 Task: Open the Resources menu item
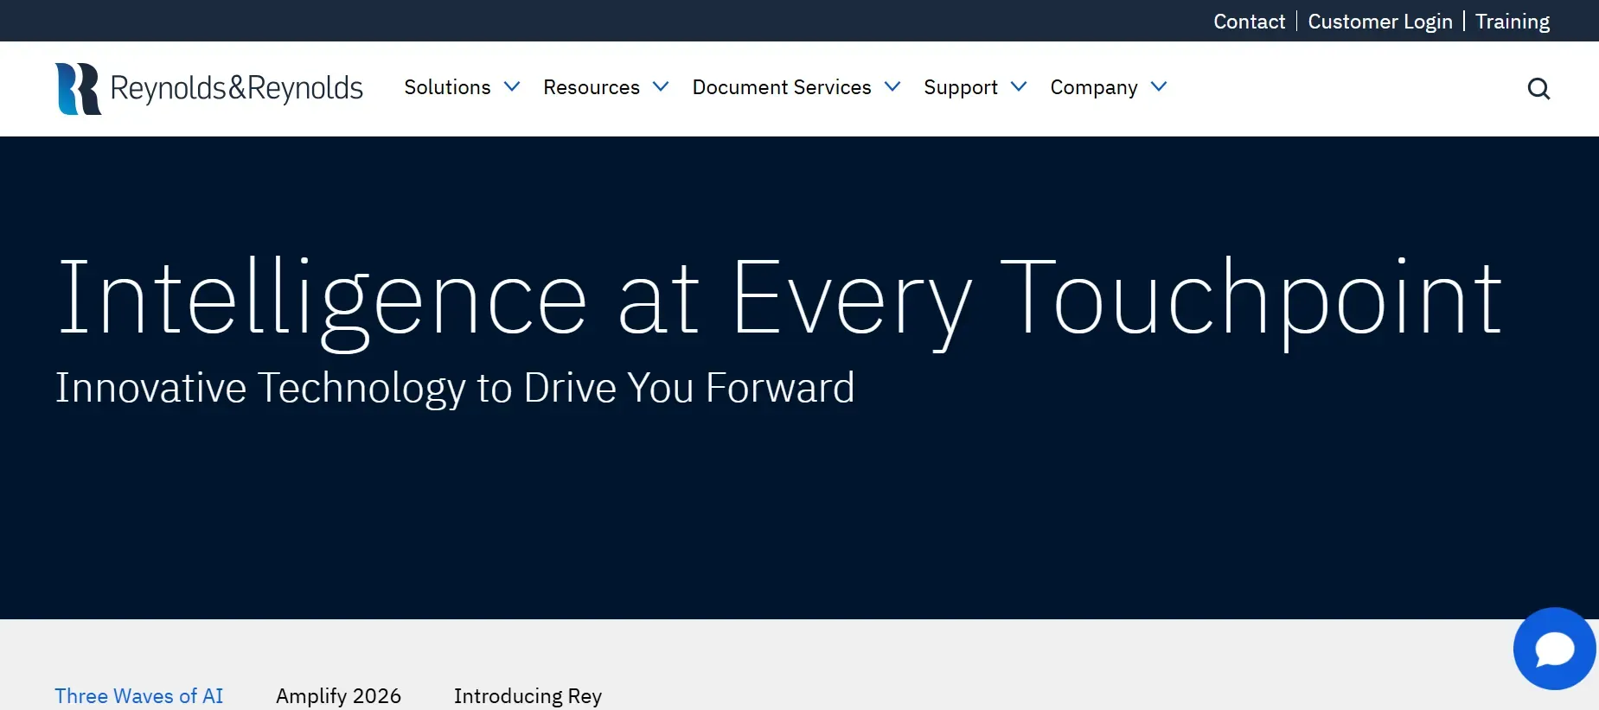click(592, 87)
